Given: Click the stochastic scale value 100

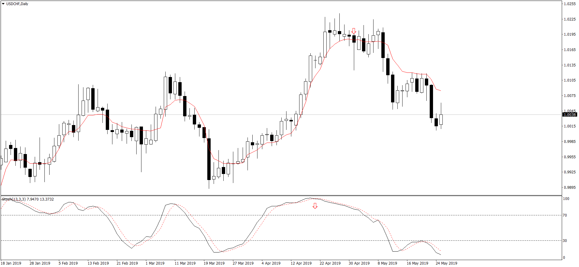Looking at the screenshot, I should click(566, 199).
